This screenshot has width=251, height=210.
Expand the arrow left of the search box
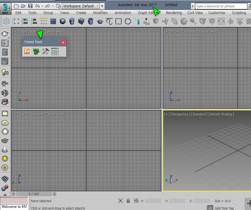point(193,7)
